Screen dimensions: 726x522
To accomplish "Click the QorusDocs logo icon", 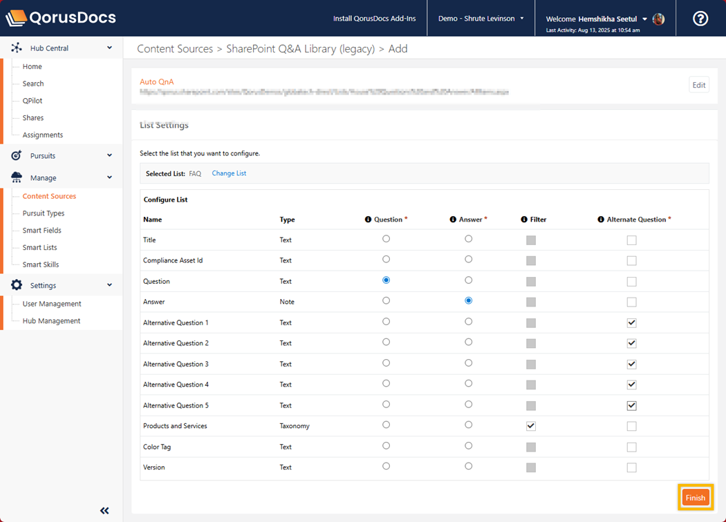I will click(17, 19).
